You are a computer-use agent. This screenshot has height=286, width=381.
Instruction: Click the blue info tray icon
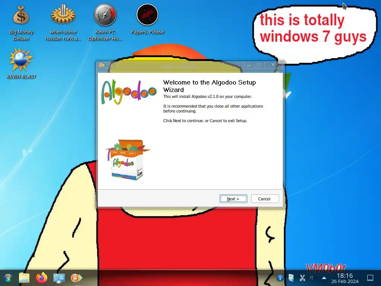280,278
